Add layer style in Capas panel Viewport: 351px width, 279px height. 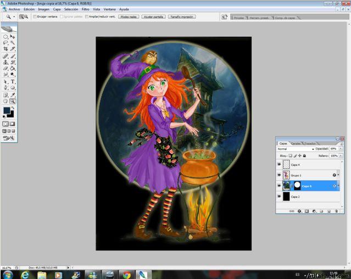coord(299,211)
